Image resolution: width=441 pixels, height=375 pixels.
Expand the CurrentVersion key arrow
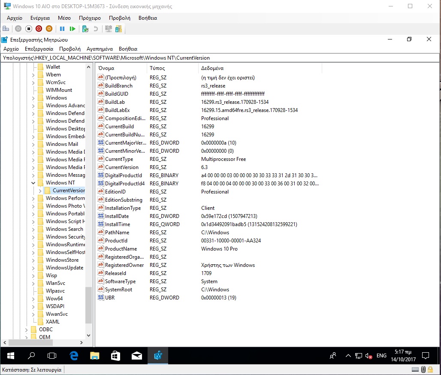40,191
